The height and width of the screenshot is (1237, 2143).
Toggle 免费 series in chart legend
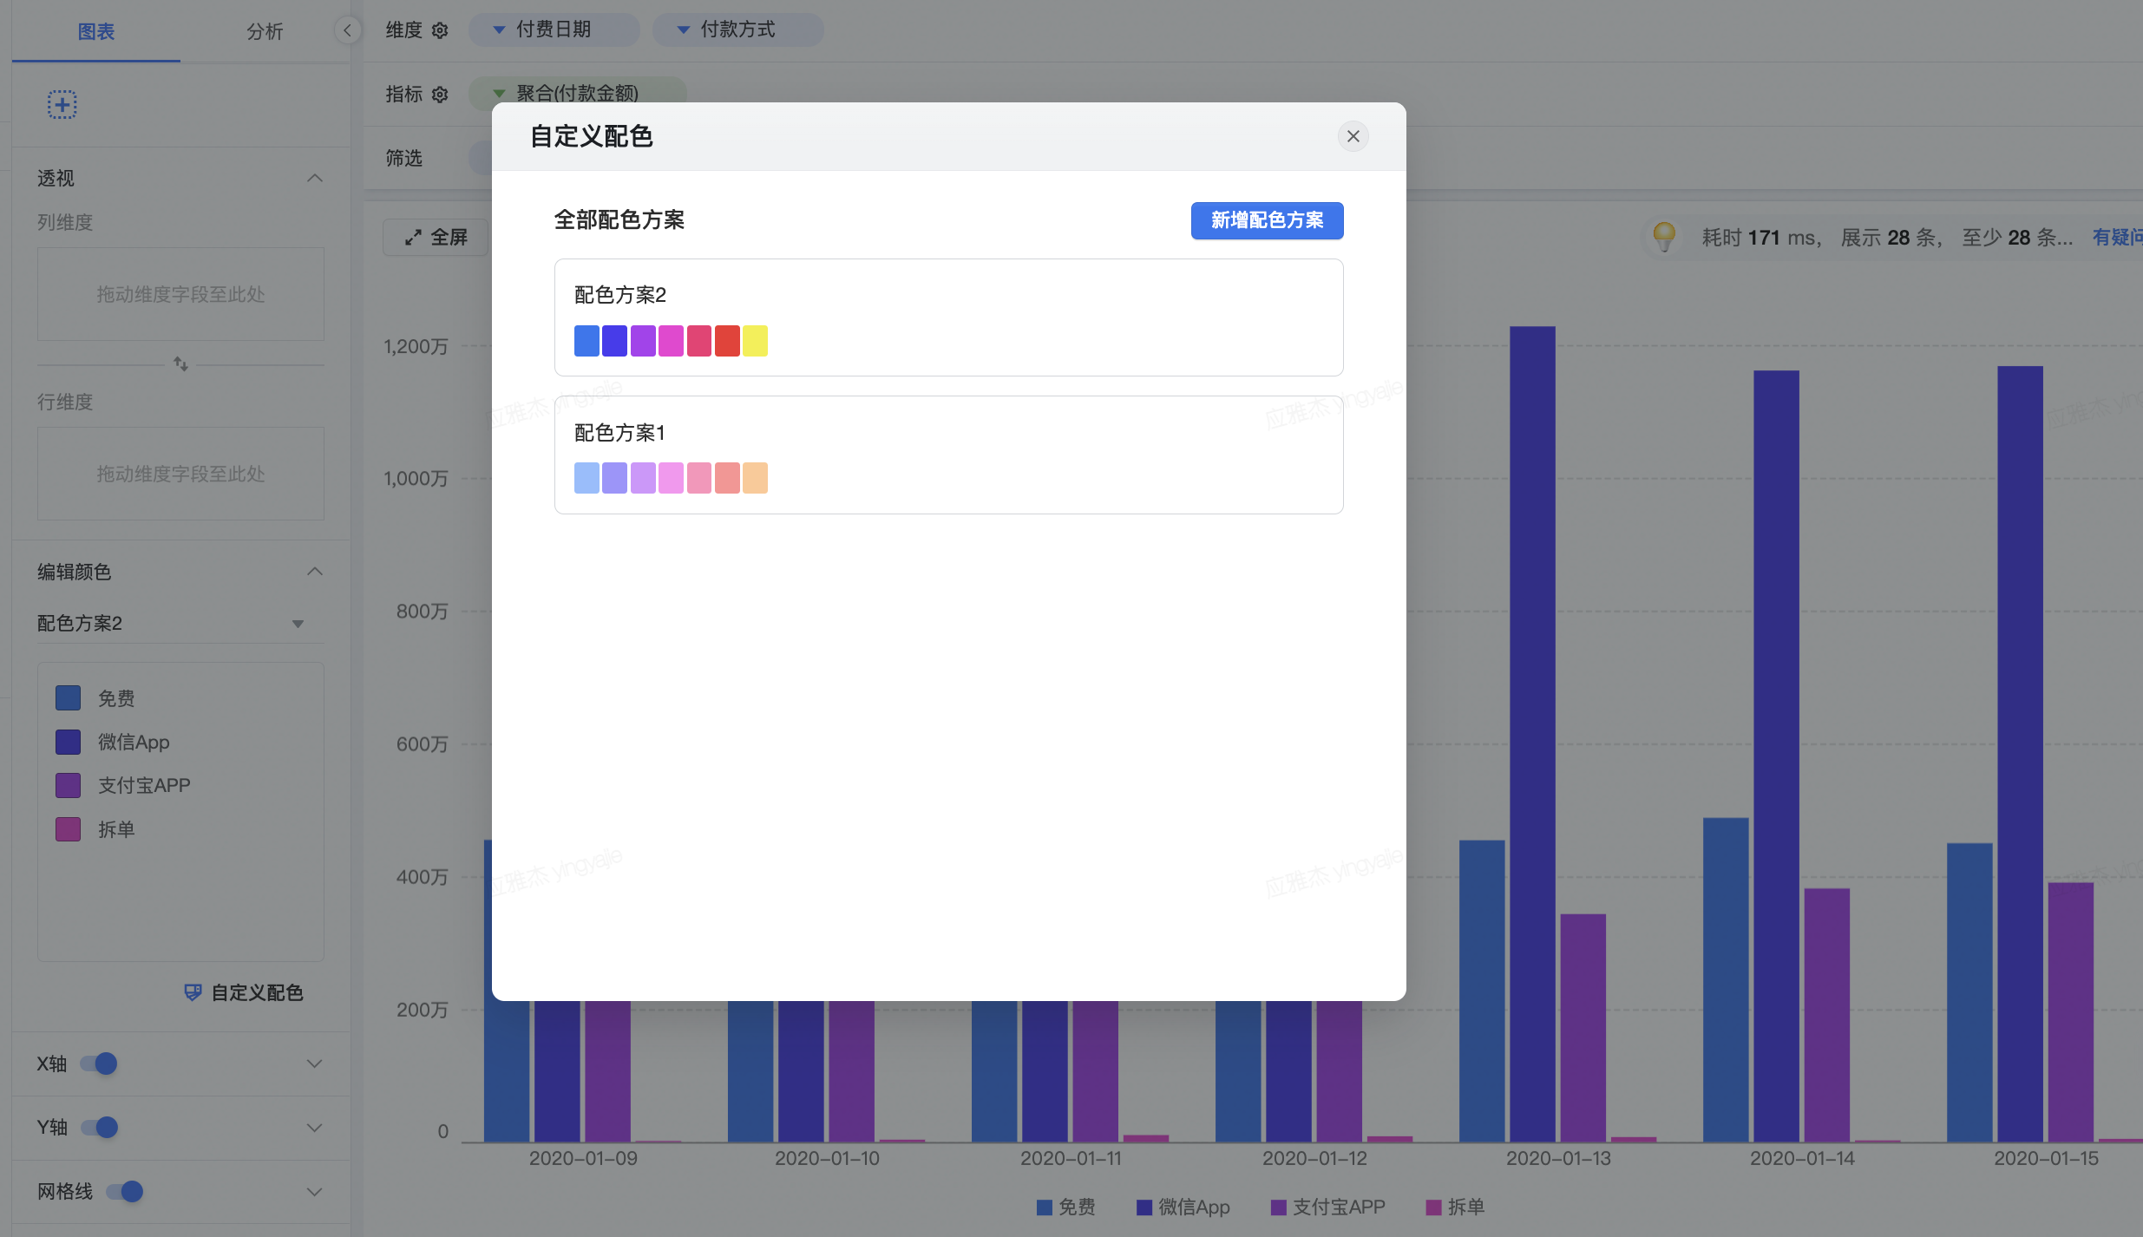(x=1065, y=1207)
